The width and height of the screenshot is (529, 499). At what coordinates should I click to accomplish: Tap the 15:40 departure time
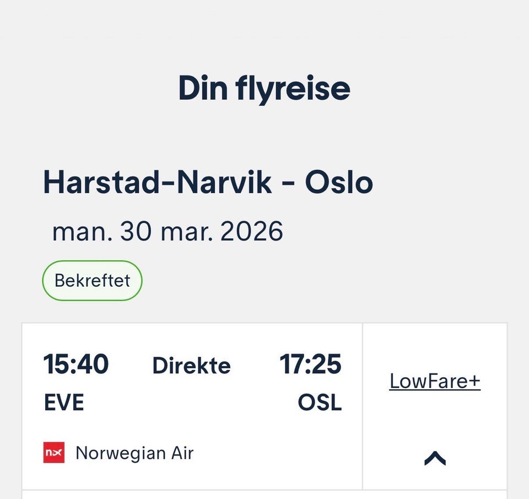[76, 364]
